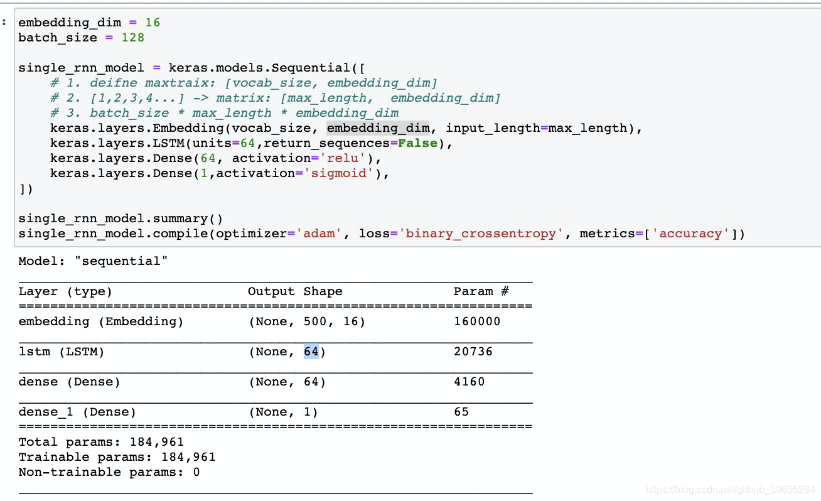Click single_rnn_model.summary() line
The width and height of the screenshot is (821, 501).
(x=121, y=218)
